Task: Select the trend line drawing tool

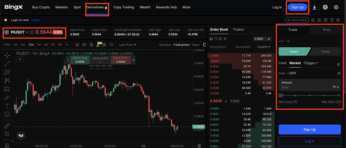Action: [7, 64]
